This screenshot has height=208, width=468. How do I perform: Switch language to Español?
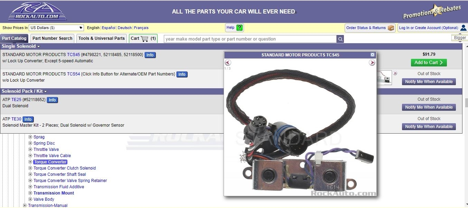109,28
